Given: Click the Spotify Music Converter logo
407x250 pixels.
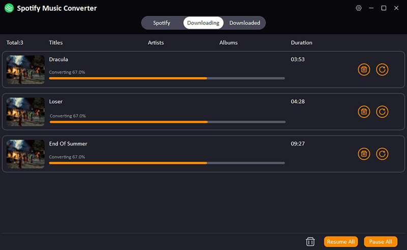Looking at the screenshot, I should click(x=9, y=8).
